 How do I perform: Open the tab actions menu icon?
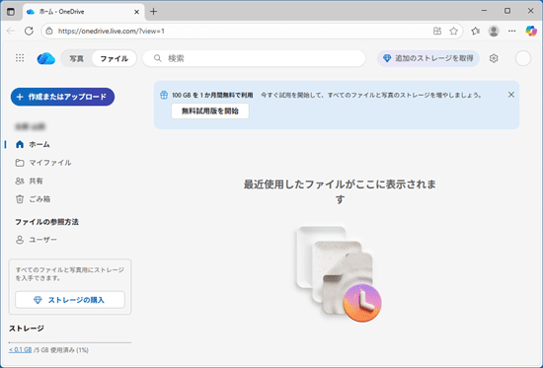click(11, 12)
